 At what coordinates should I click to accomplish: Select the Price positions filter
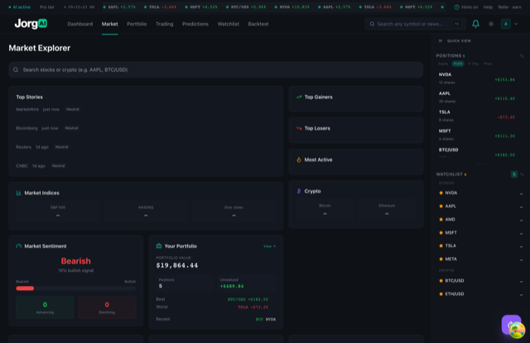(488, 64)
